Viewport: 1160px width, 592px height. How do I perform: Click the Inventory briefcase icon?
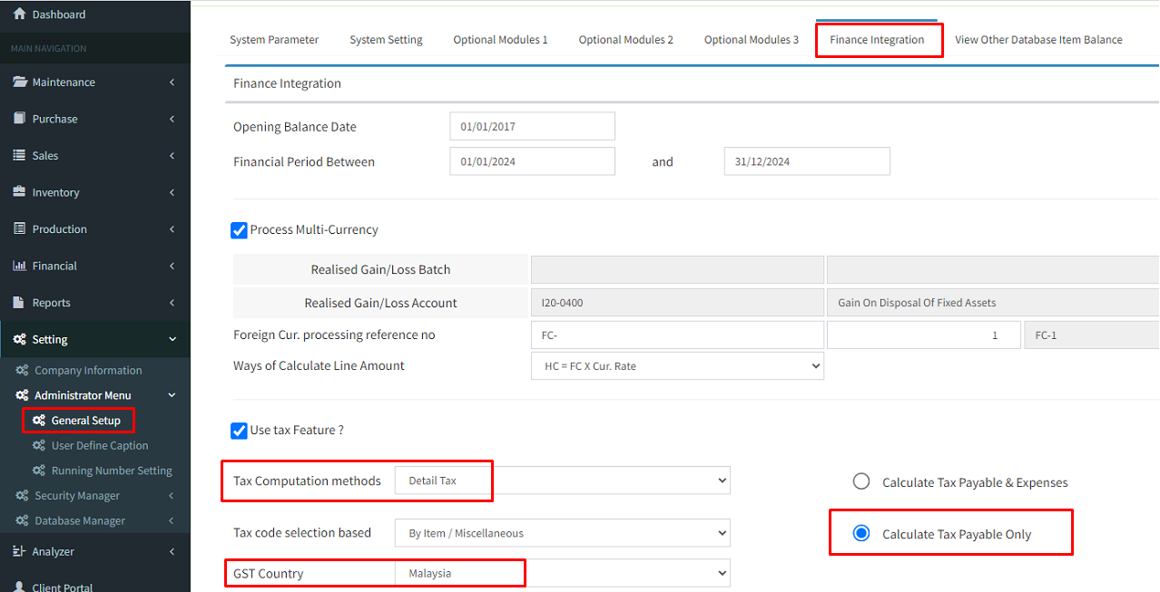point(19,192)
